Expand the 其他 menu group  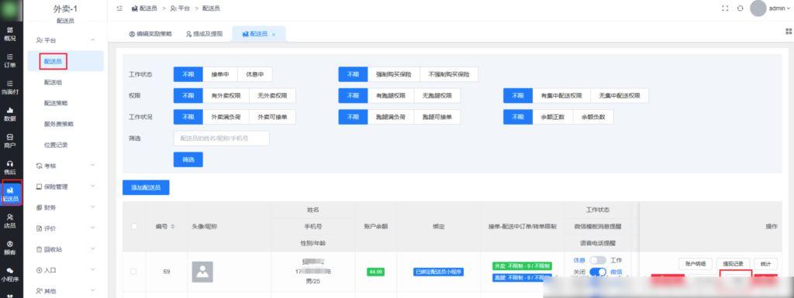coord(65,291)
